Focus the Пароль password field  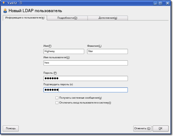click(85, 79)
